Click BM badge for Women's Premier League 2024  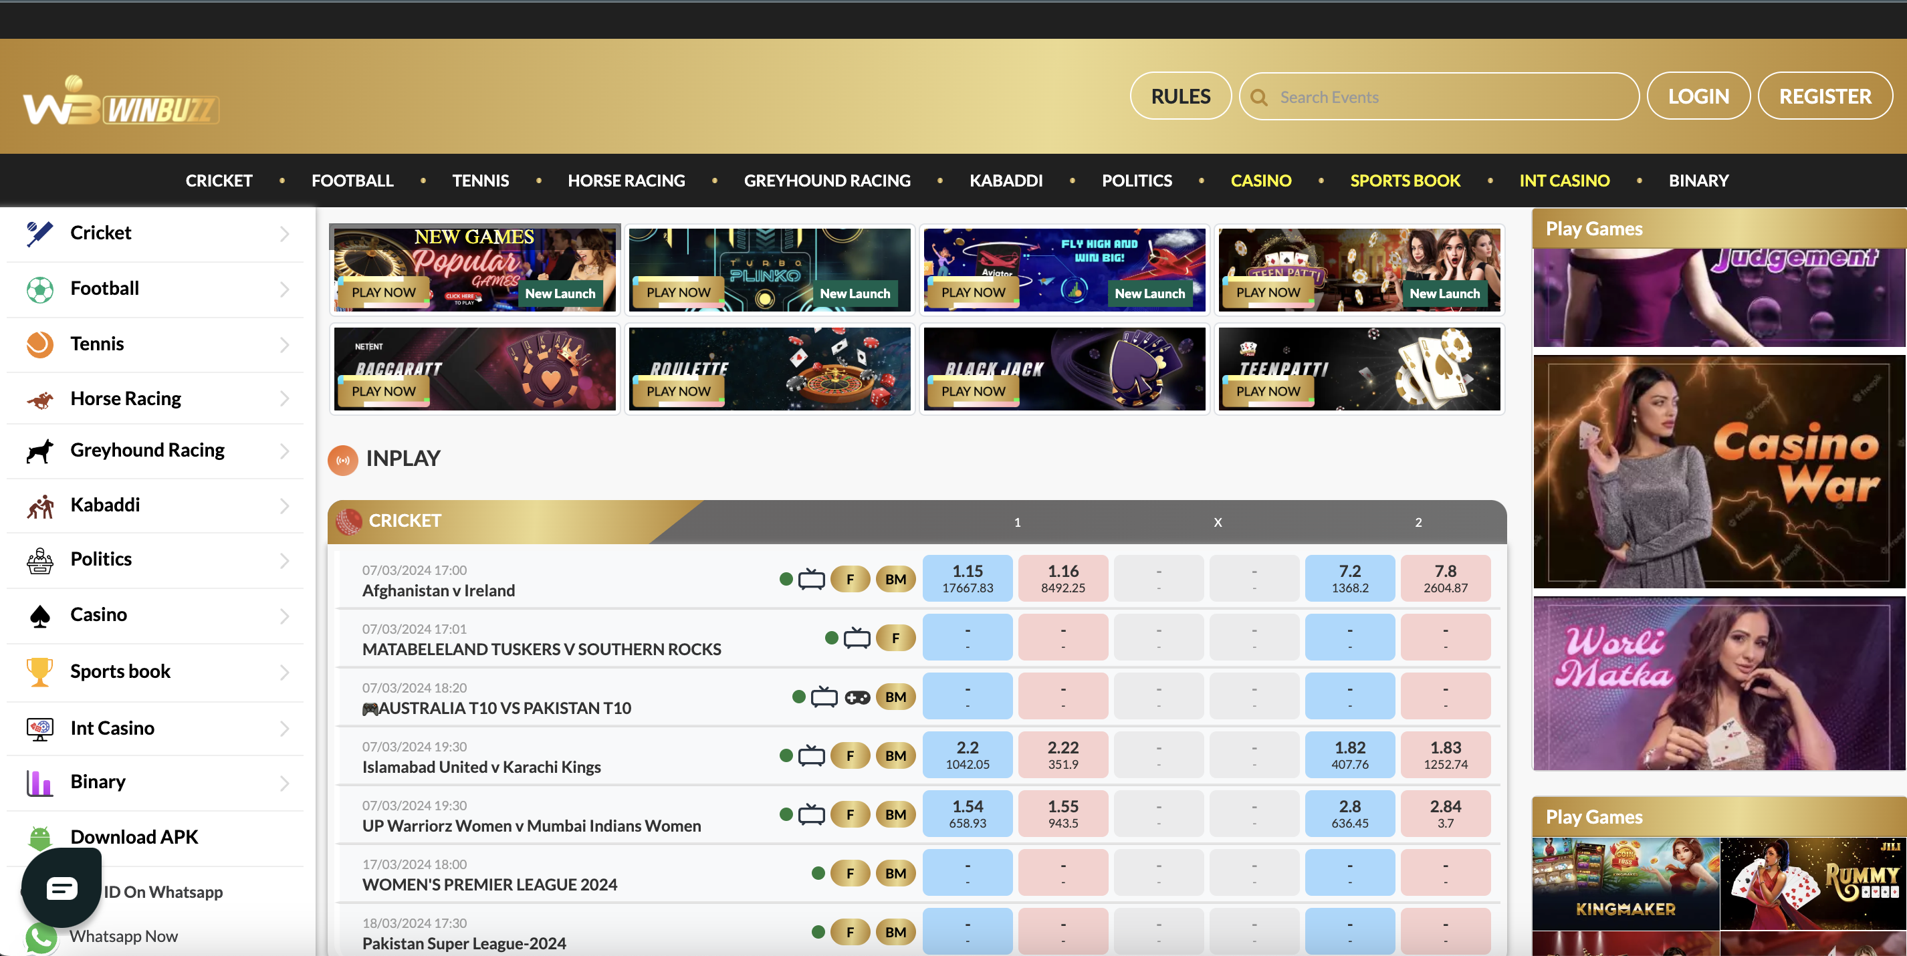pyautogui.click(x=895, y=873)
